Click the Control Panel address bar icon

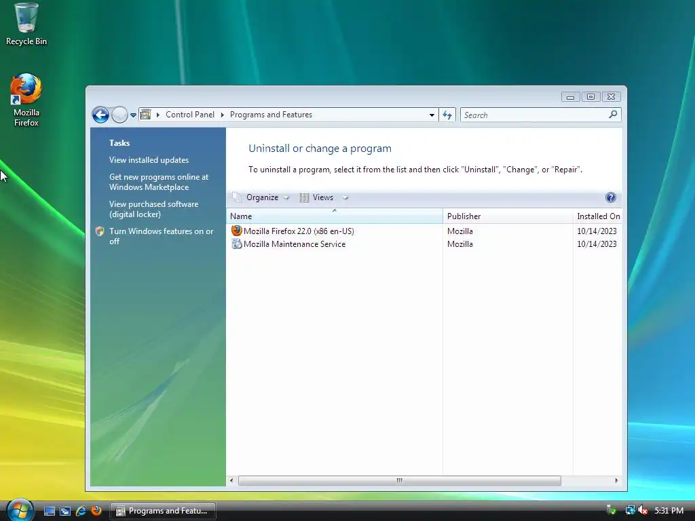pos(145,115)
